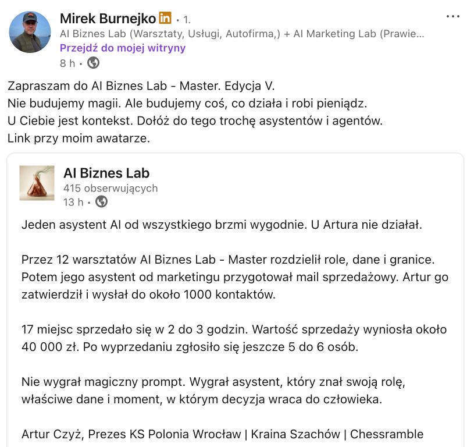
Task: Open Mirek Burnejko's profile photo
Action: pyautogui.click(x=30, y=32)
